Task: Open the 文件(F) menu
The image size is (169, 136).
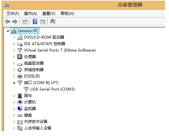Action: point(13,14)
